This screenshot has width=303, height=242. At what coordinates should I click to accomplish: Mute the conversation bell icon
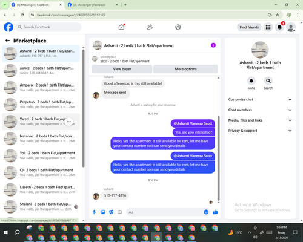(x=251, y=81)
